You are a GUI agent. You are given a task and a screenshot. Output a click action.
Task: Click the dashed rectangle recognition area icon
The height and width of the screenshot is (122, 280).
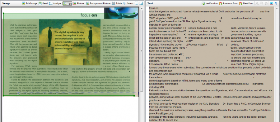tap(137, 3)
